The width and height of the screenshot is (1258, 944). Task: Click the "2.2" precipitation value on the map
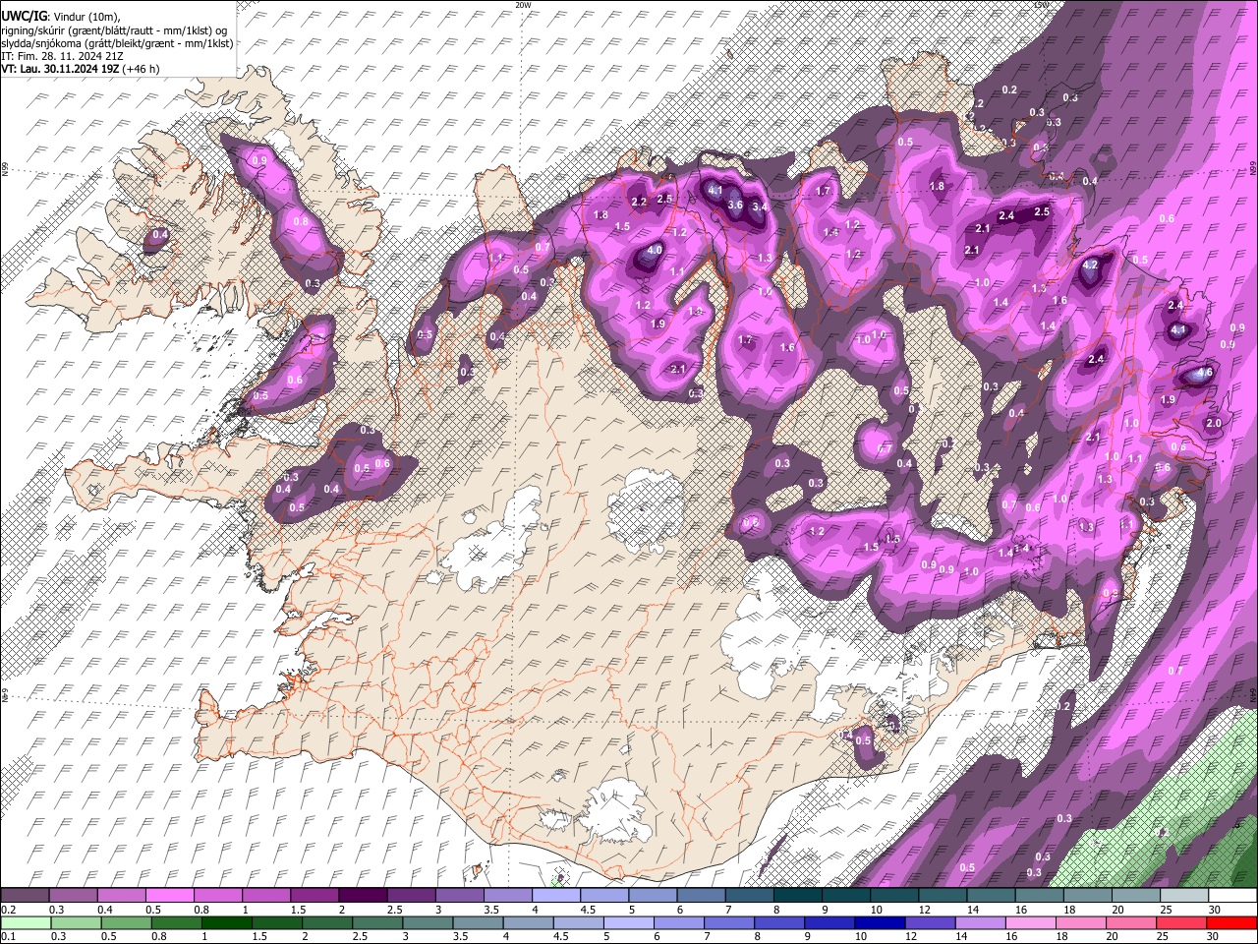click(x=639, y=203)
